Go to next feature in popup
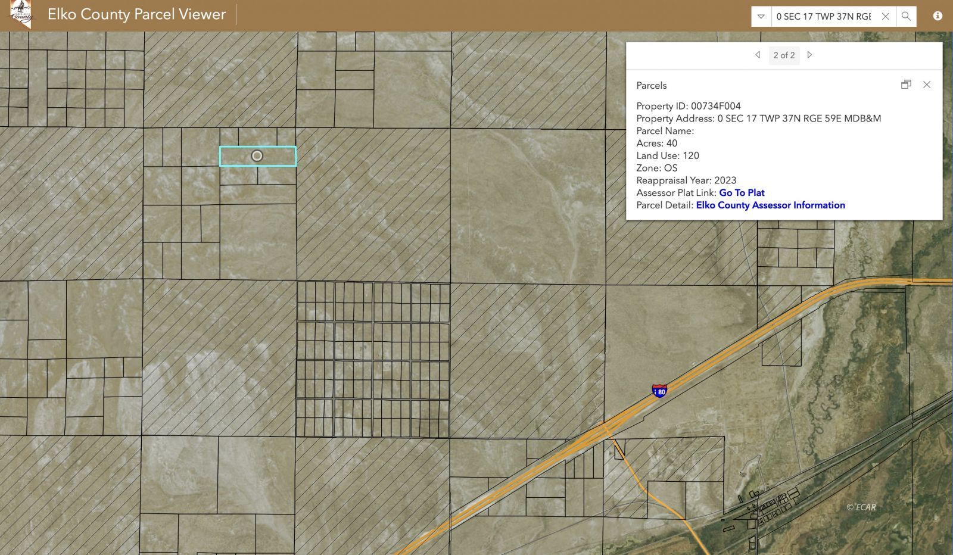The image size is (953, 555). pyautogui.click(x=809, y=55)
